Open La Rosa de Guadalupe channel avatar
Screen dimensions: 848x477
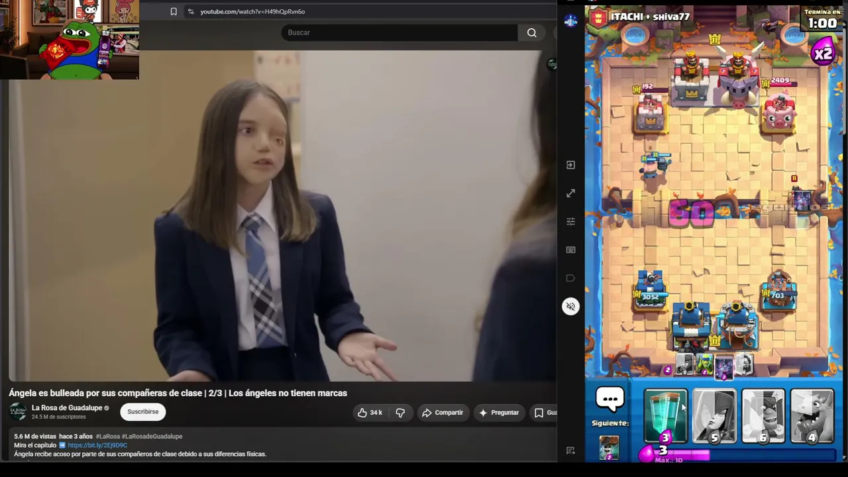point(18,411)
